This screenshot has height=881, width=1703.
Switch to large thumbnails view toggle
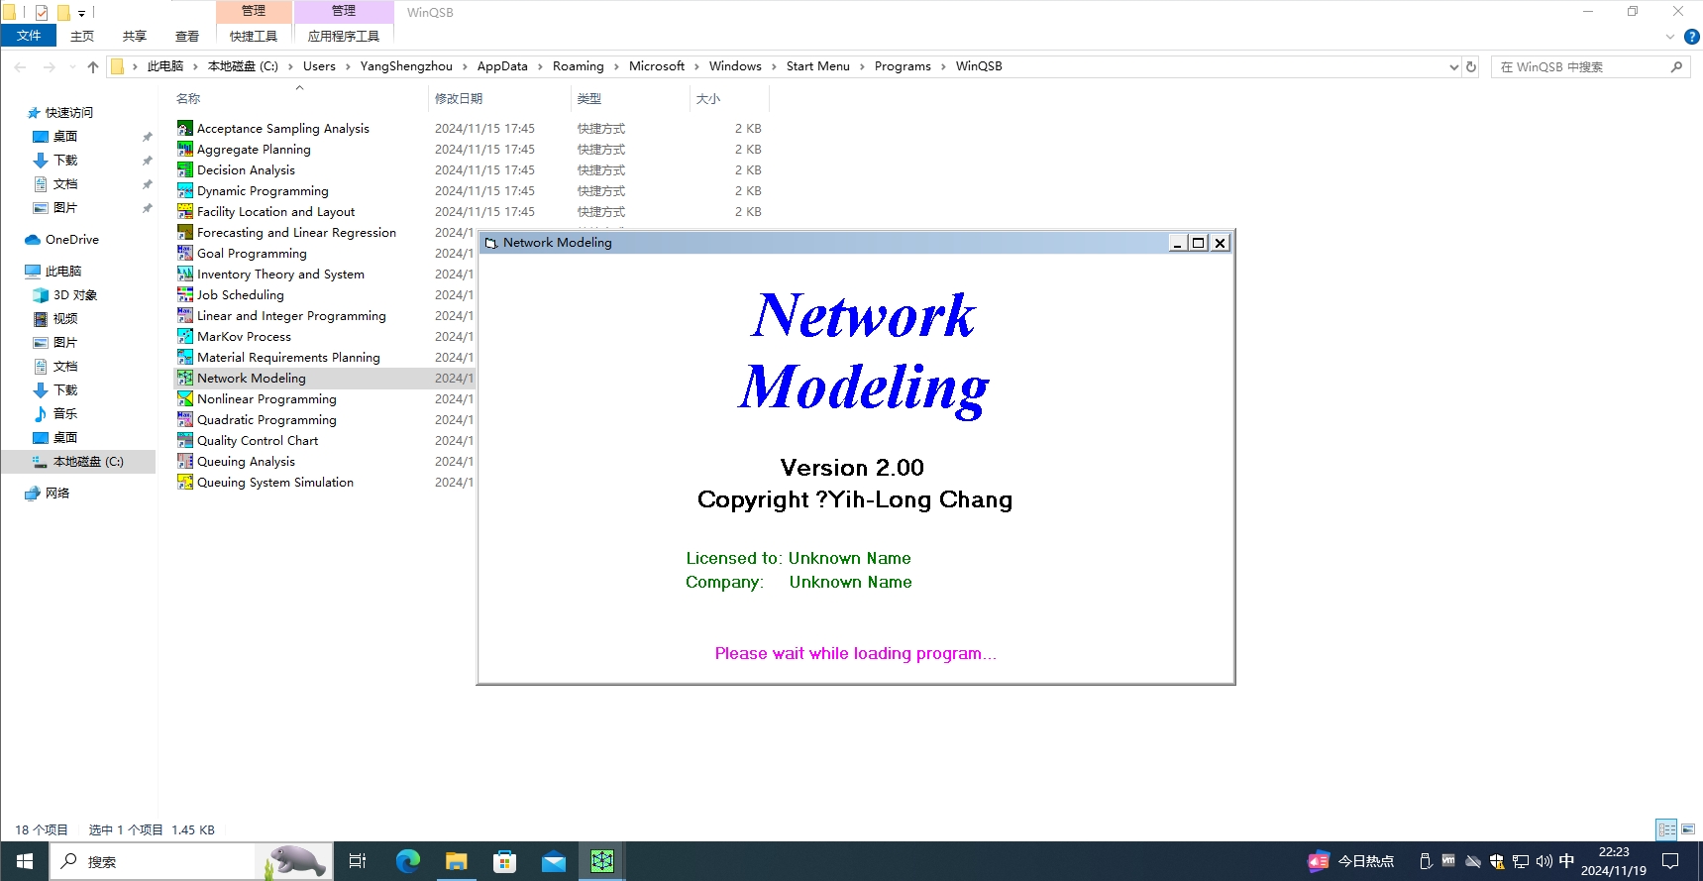coord(1688,829)
